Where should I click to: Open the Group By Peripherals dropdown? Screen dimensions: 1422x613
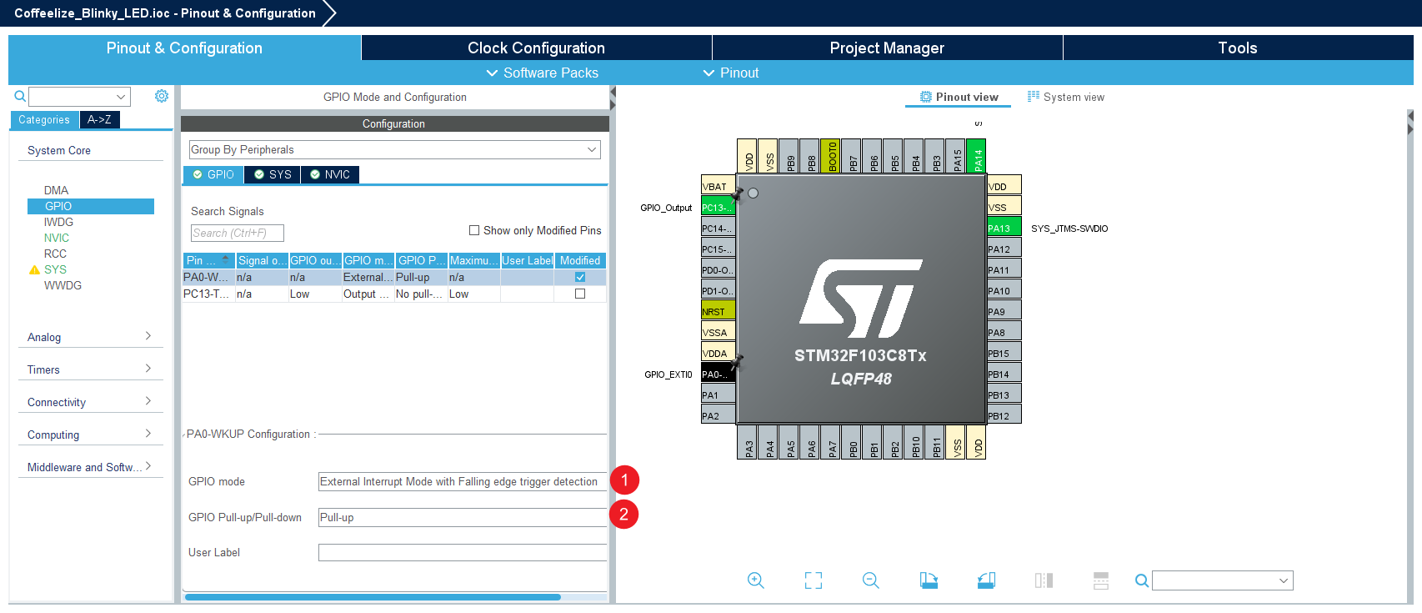(x=394, y=150)
